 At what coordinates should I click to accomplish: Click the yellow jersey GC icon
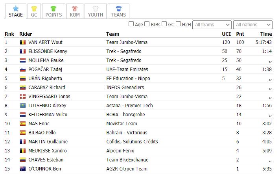click(x=34, y=8)
